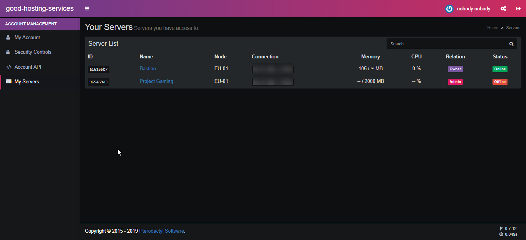
Task: Open My Account in sidebar
Action: pos(27,38)
